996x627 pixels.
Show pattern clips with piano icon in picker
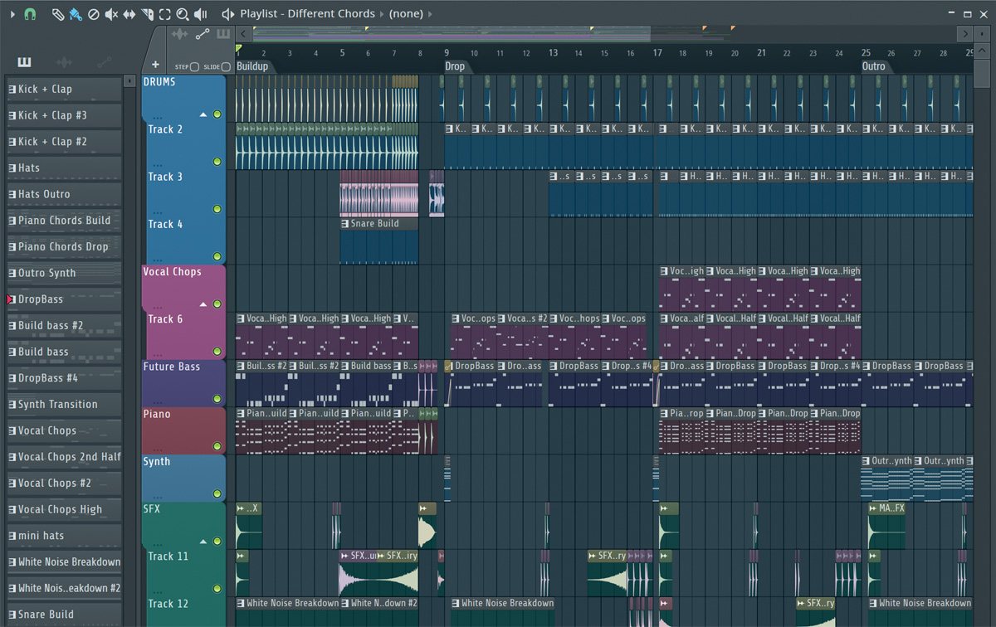pyautogui.click(x=23, y=62)
